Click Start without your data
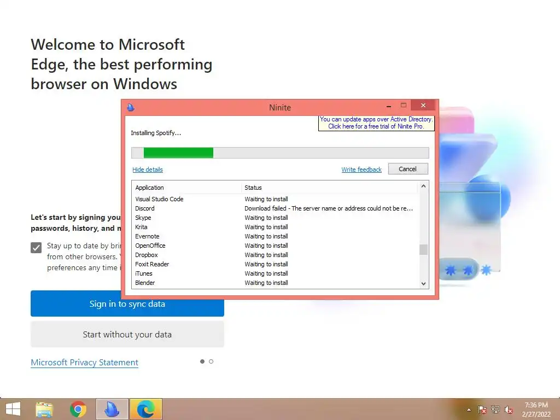Viewport: 560px width, 420px height. 127,334
